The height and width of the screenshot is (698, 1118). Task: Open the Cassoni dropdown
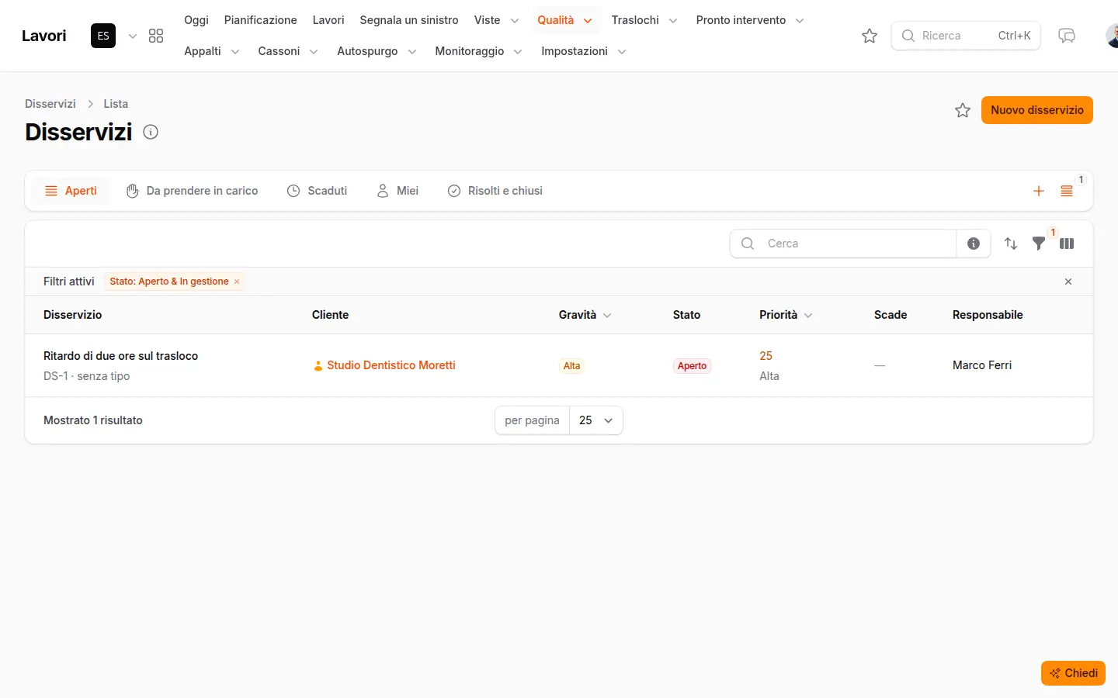coord(287,51)
